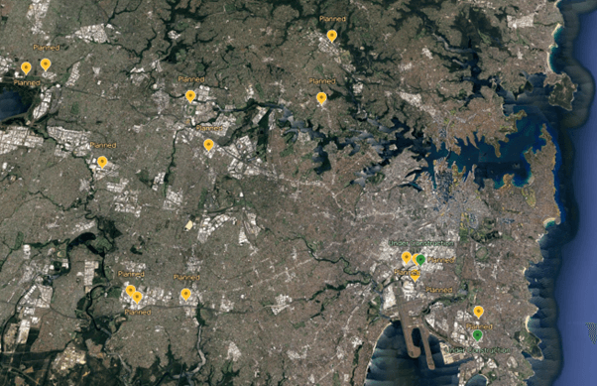Open the lower-right pin of the overlapping bottom-left pair
This screenshot has width=597, height=386.
click(138, 298)
